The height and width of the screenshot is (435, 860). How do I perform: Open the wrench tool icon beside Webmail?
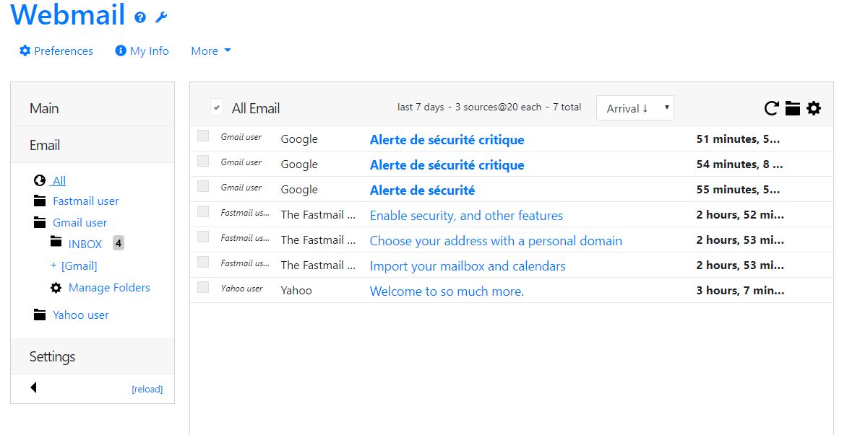(161, 17)
